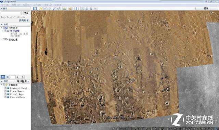Click the Add Image Overlay icon
The height and width of the screenshot is (130, 219).
(x=54, y=9)
